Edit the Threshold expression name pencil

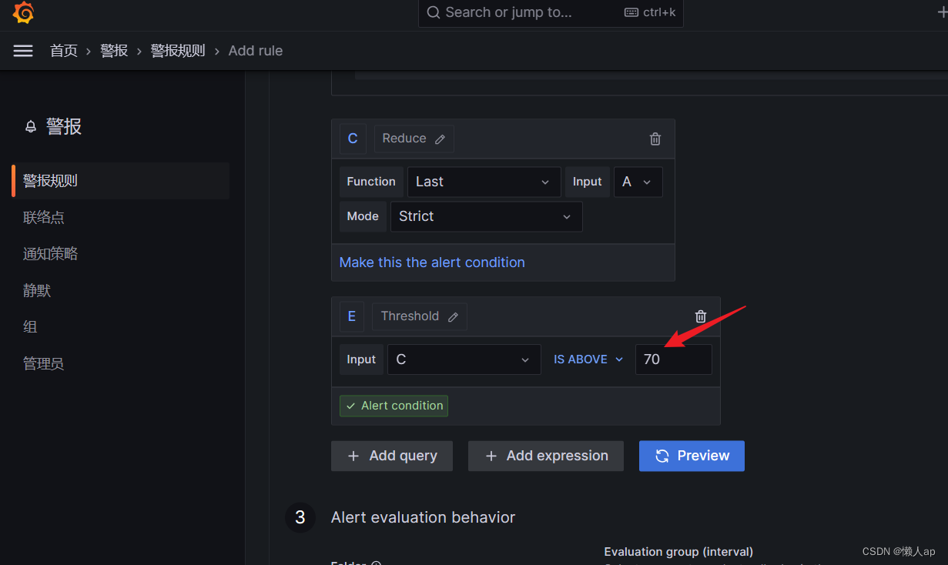454,317
